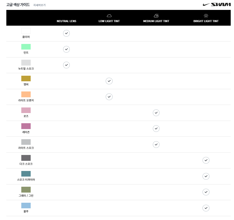Click the 고글 색상 가이드 heading
This screenshot has width=234, height=220.
point(18,5)
